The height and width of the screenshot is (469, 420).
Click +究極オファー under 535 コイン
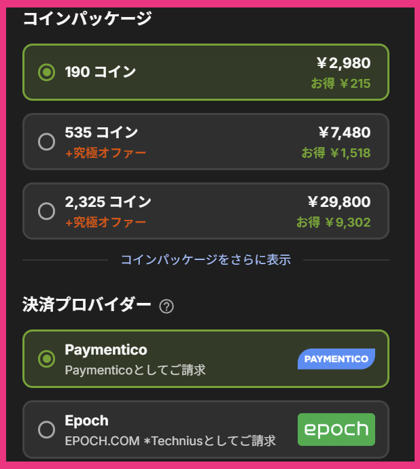click(x=105, y=152)
